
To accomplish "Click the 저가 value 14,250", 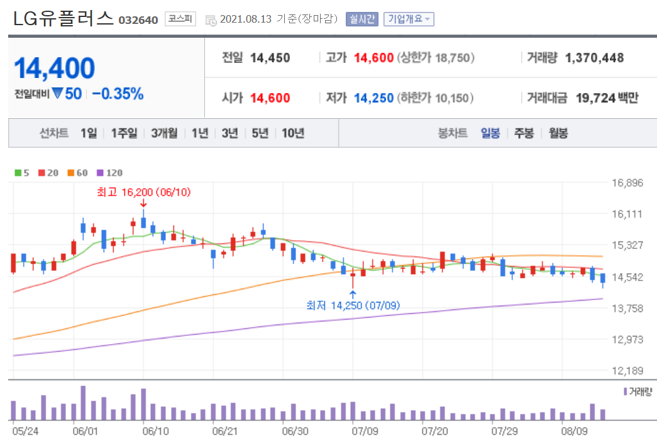I will point(373,98).
